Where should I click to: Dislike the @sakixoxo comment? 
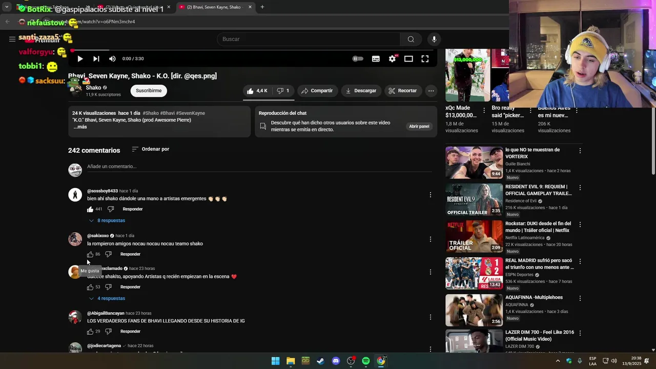pos(108,254)
